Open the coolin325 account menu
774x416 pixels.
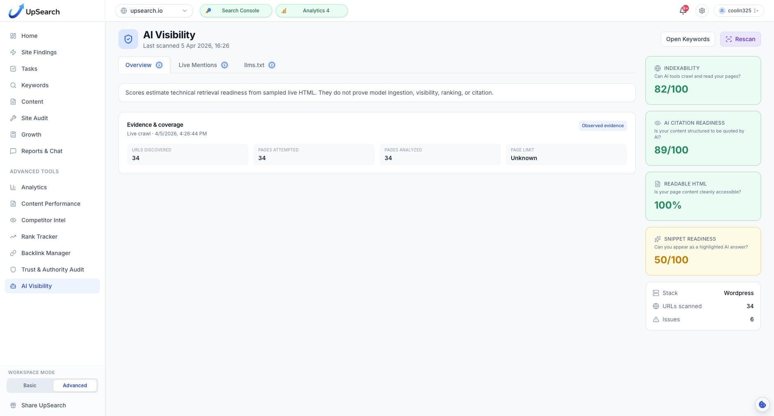click(739, 11)
